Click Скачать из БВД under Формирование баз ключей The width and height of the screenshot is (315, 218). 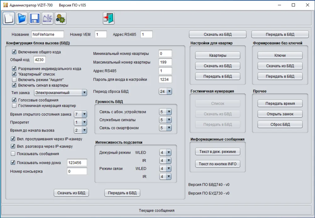280,66
